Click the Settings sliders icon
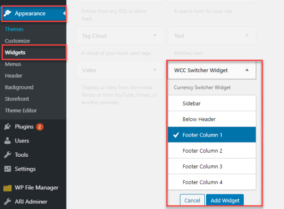This screenshot has height=209, width=284. [7, 169]
